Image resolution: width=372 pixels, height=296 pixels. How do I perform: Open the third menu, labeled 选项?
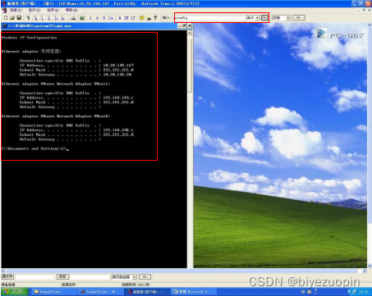(53, 10)
